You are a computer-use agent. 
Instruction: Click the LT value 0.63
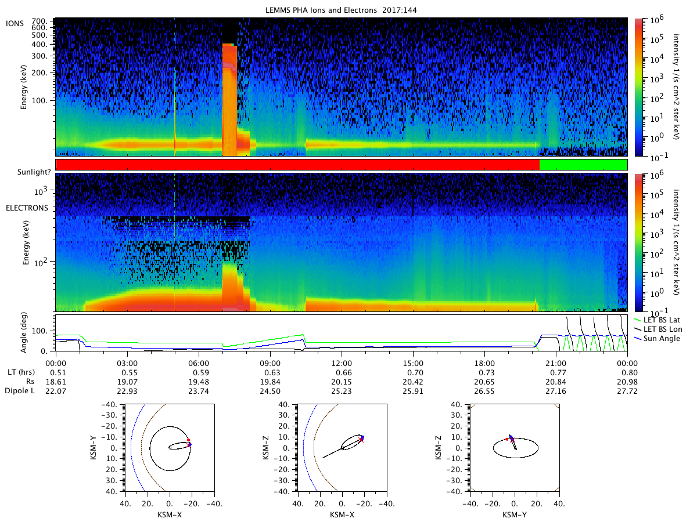(270, 372)
